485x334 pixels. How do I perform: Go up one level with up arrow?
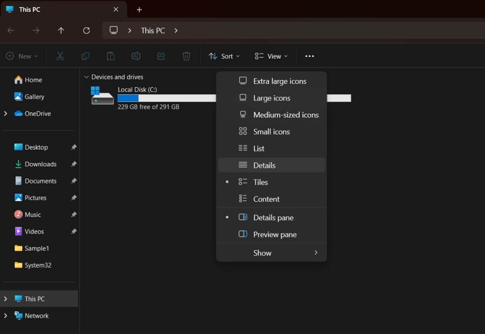point(61,30)
